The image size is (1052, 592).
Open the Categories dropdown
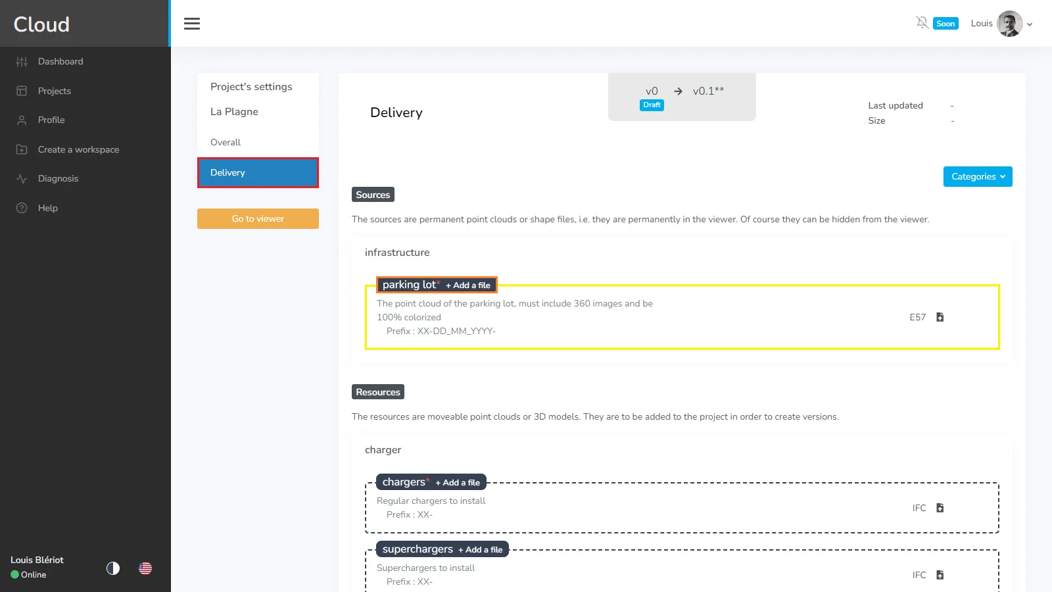point(977,176)
